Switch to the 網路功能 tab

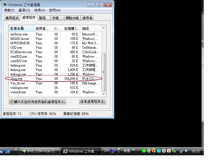[x=72, y=18]
